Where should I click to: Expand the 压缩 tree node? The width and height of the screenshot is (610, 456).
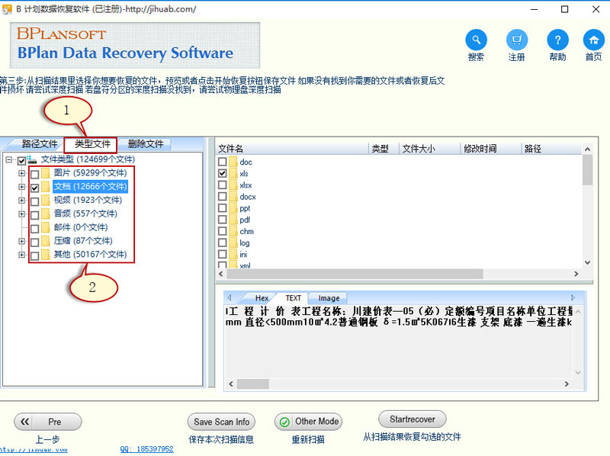(x=21, y=241)
